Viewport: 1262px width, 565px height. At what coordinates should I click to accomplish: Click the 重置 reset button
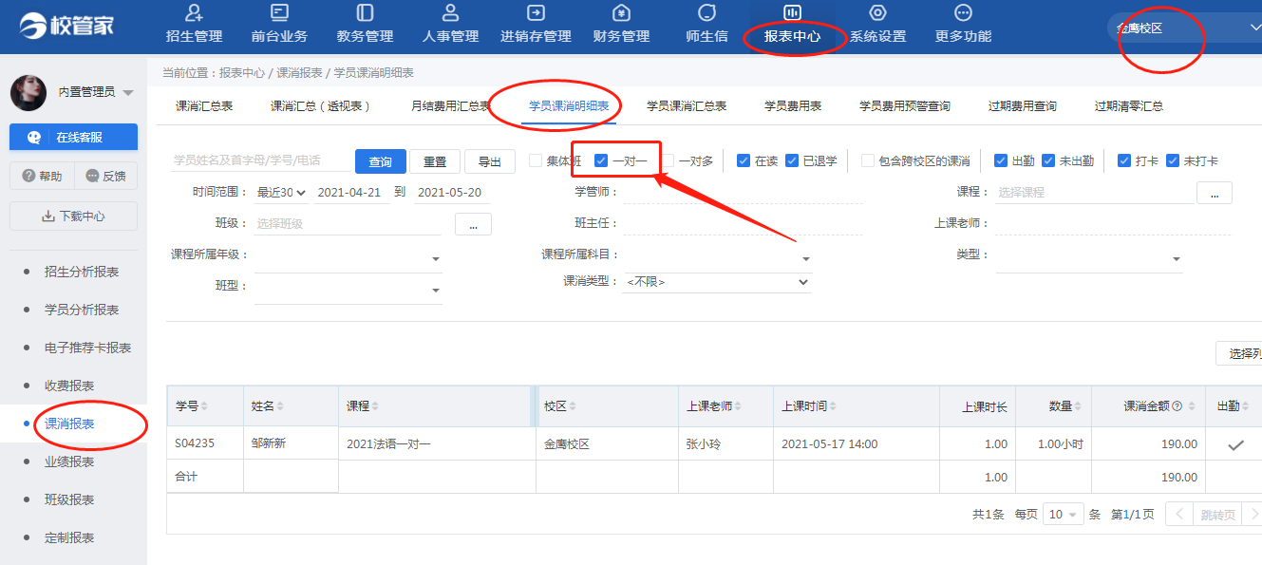point(435,161)
